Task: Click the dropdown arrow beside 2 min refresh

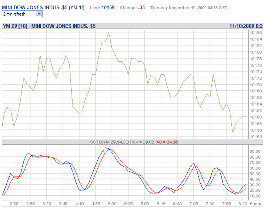Action: click(x=39, y=14)
